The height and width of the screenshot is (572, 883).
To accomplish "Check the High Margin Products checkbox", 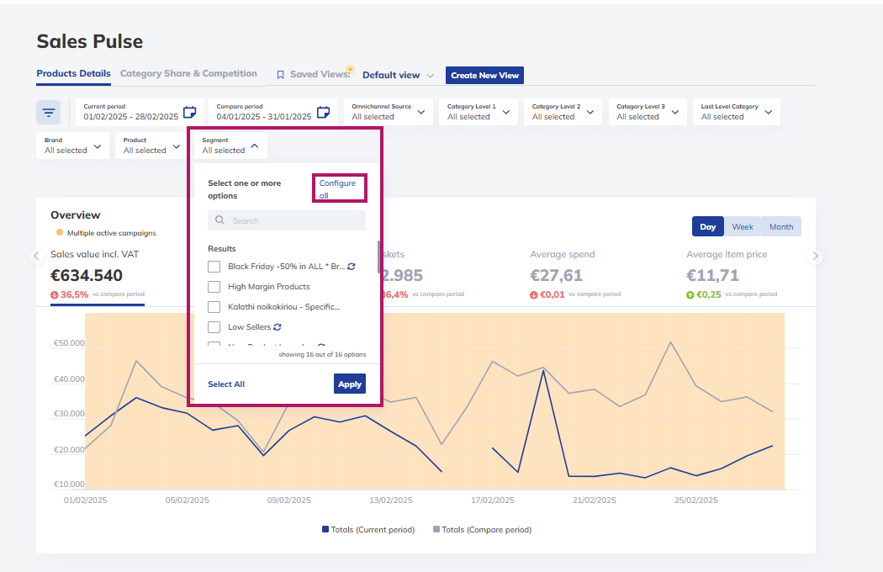I will (x=214, y=287).
